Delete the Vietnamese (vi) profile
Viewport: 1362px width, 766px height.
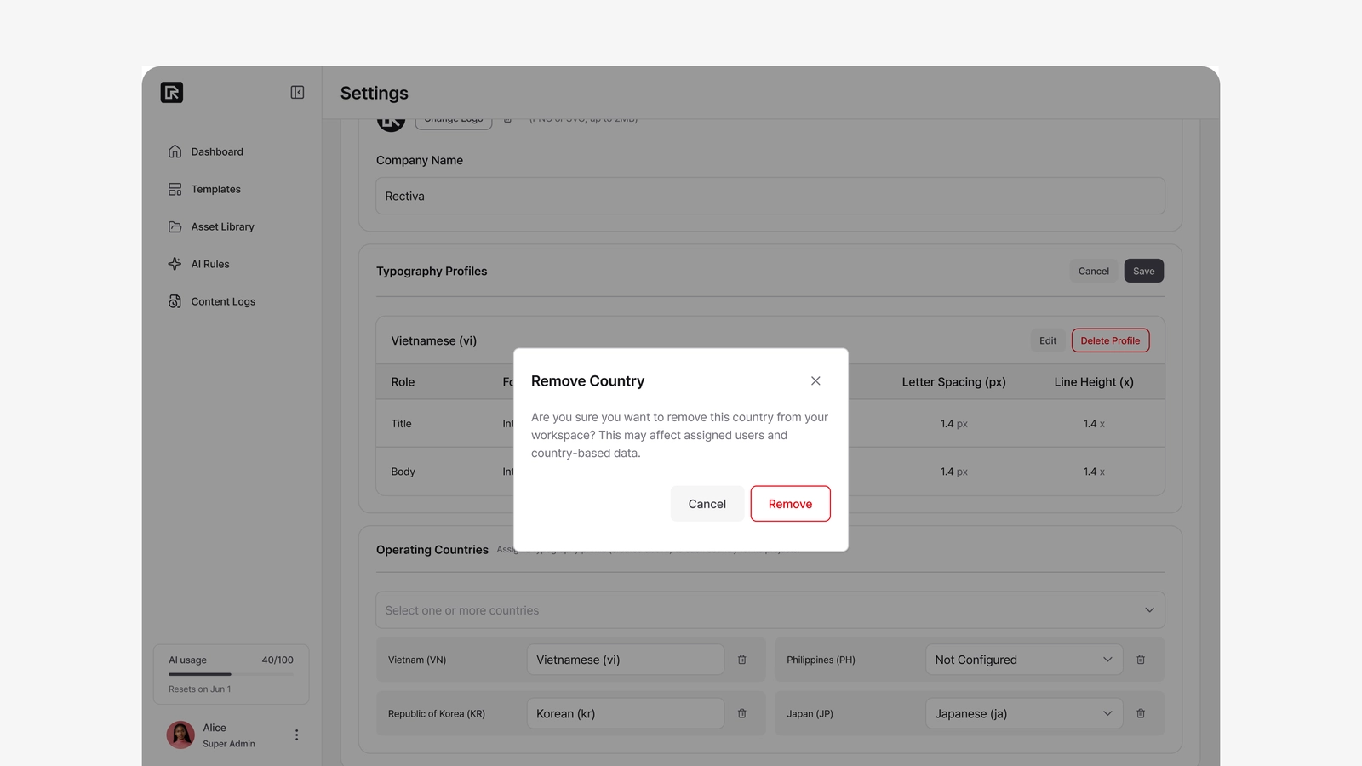tap(1110, 340)
